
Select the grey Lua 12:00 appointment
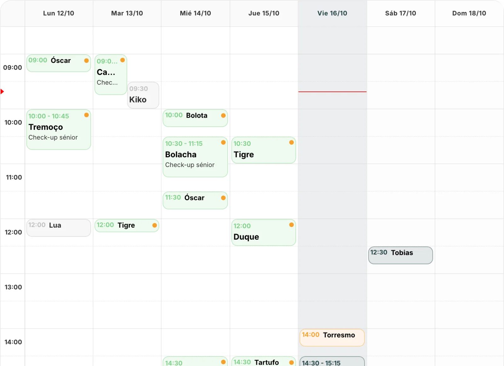coord(59,228)
